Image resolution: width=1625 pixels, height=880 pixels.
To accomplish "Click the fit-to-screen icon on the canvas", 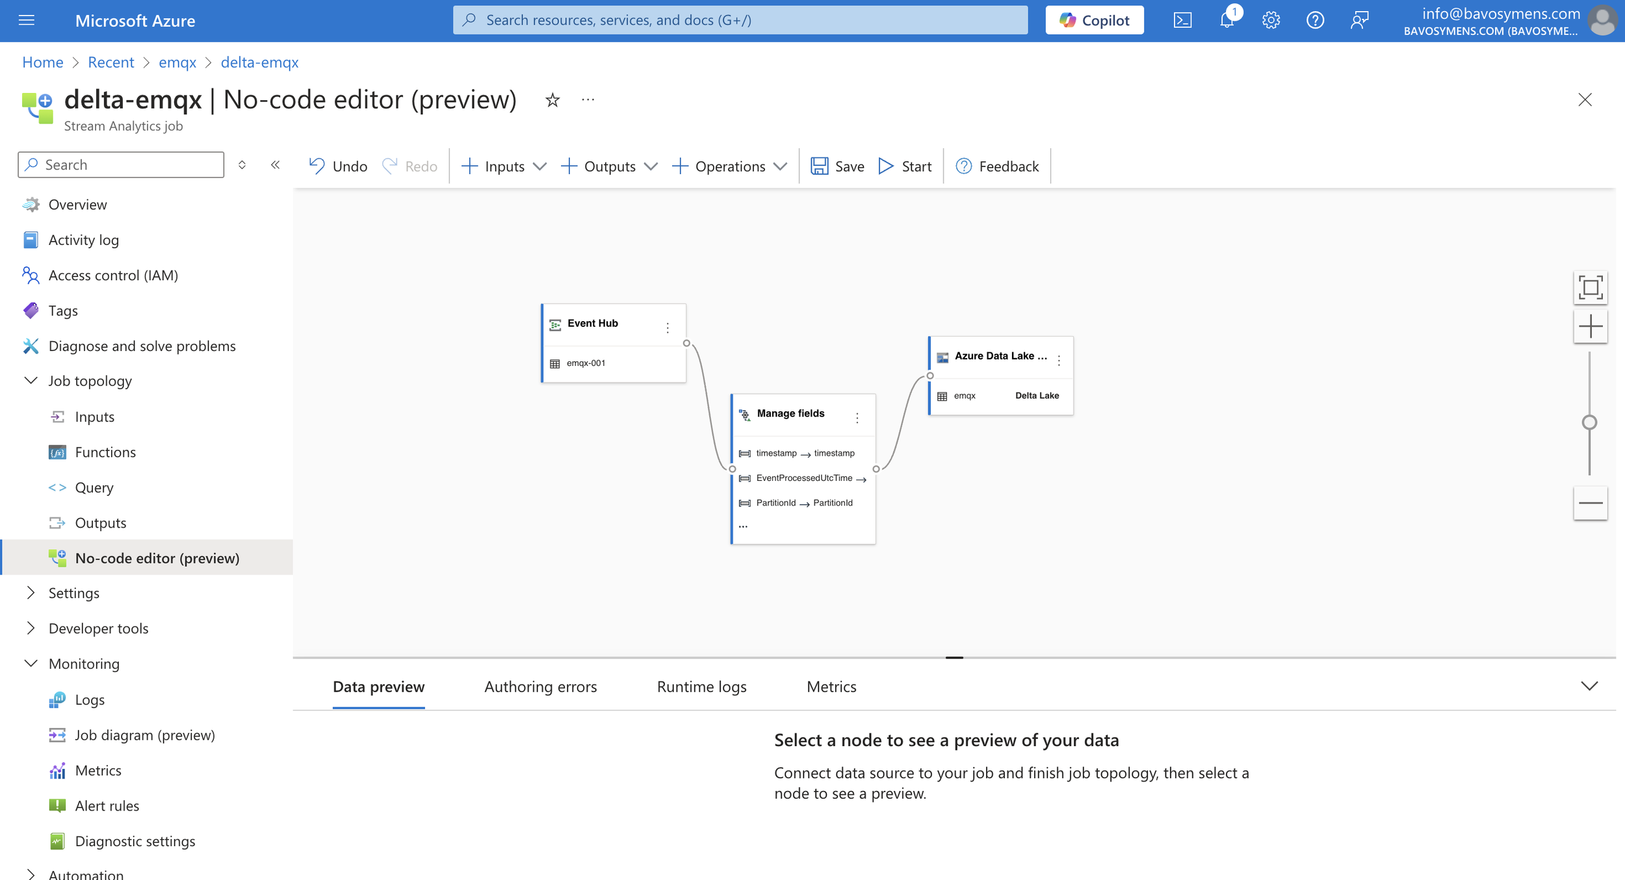I will [1589, 287].
